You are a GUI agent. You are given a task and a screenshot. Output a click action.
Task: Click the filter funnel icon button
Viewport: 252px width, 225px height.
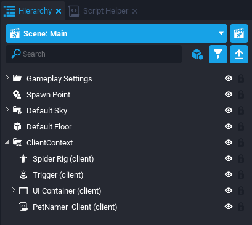point(218,54)
